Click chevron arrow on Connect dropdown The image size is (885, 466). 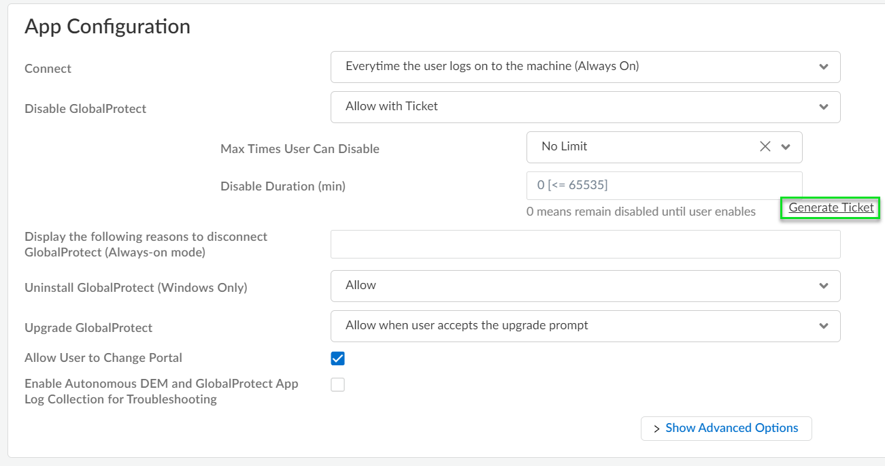click(824, 67)
